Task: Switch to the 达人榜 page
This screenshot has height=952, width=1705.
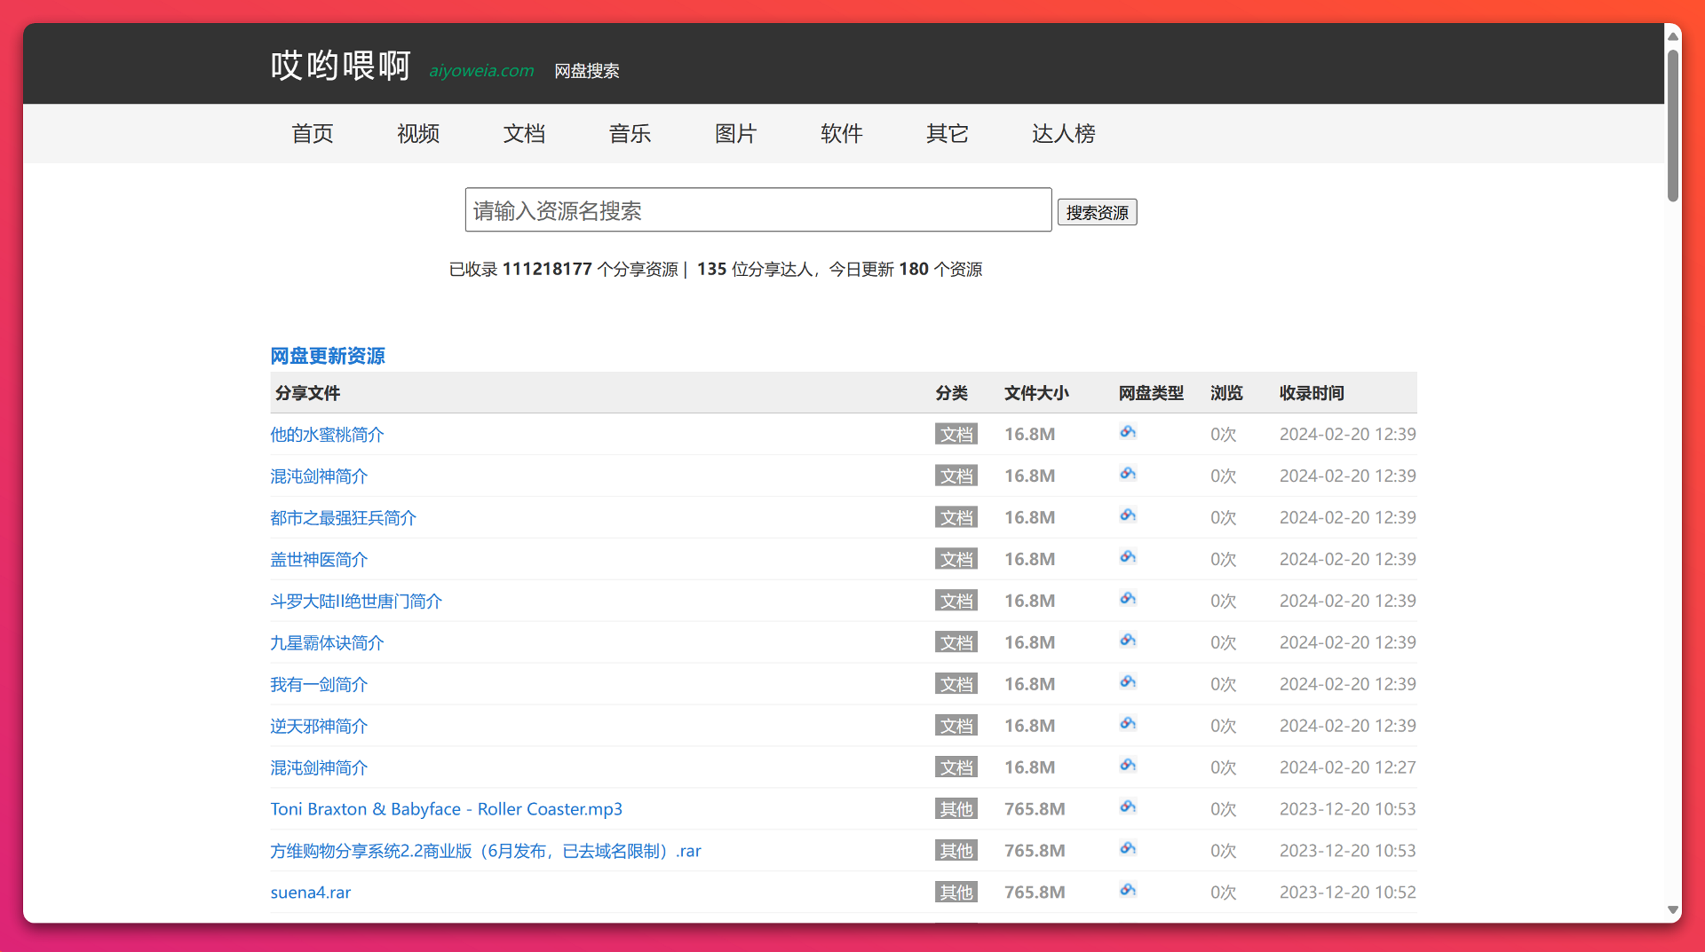Action: pos(1063,134)
